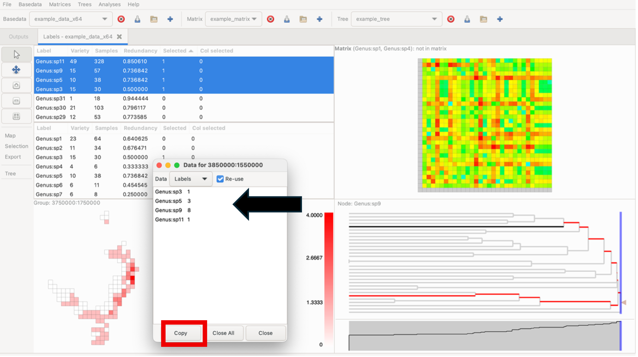Select the pan (four-arrow) tool

(16, 70)
